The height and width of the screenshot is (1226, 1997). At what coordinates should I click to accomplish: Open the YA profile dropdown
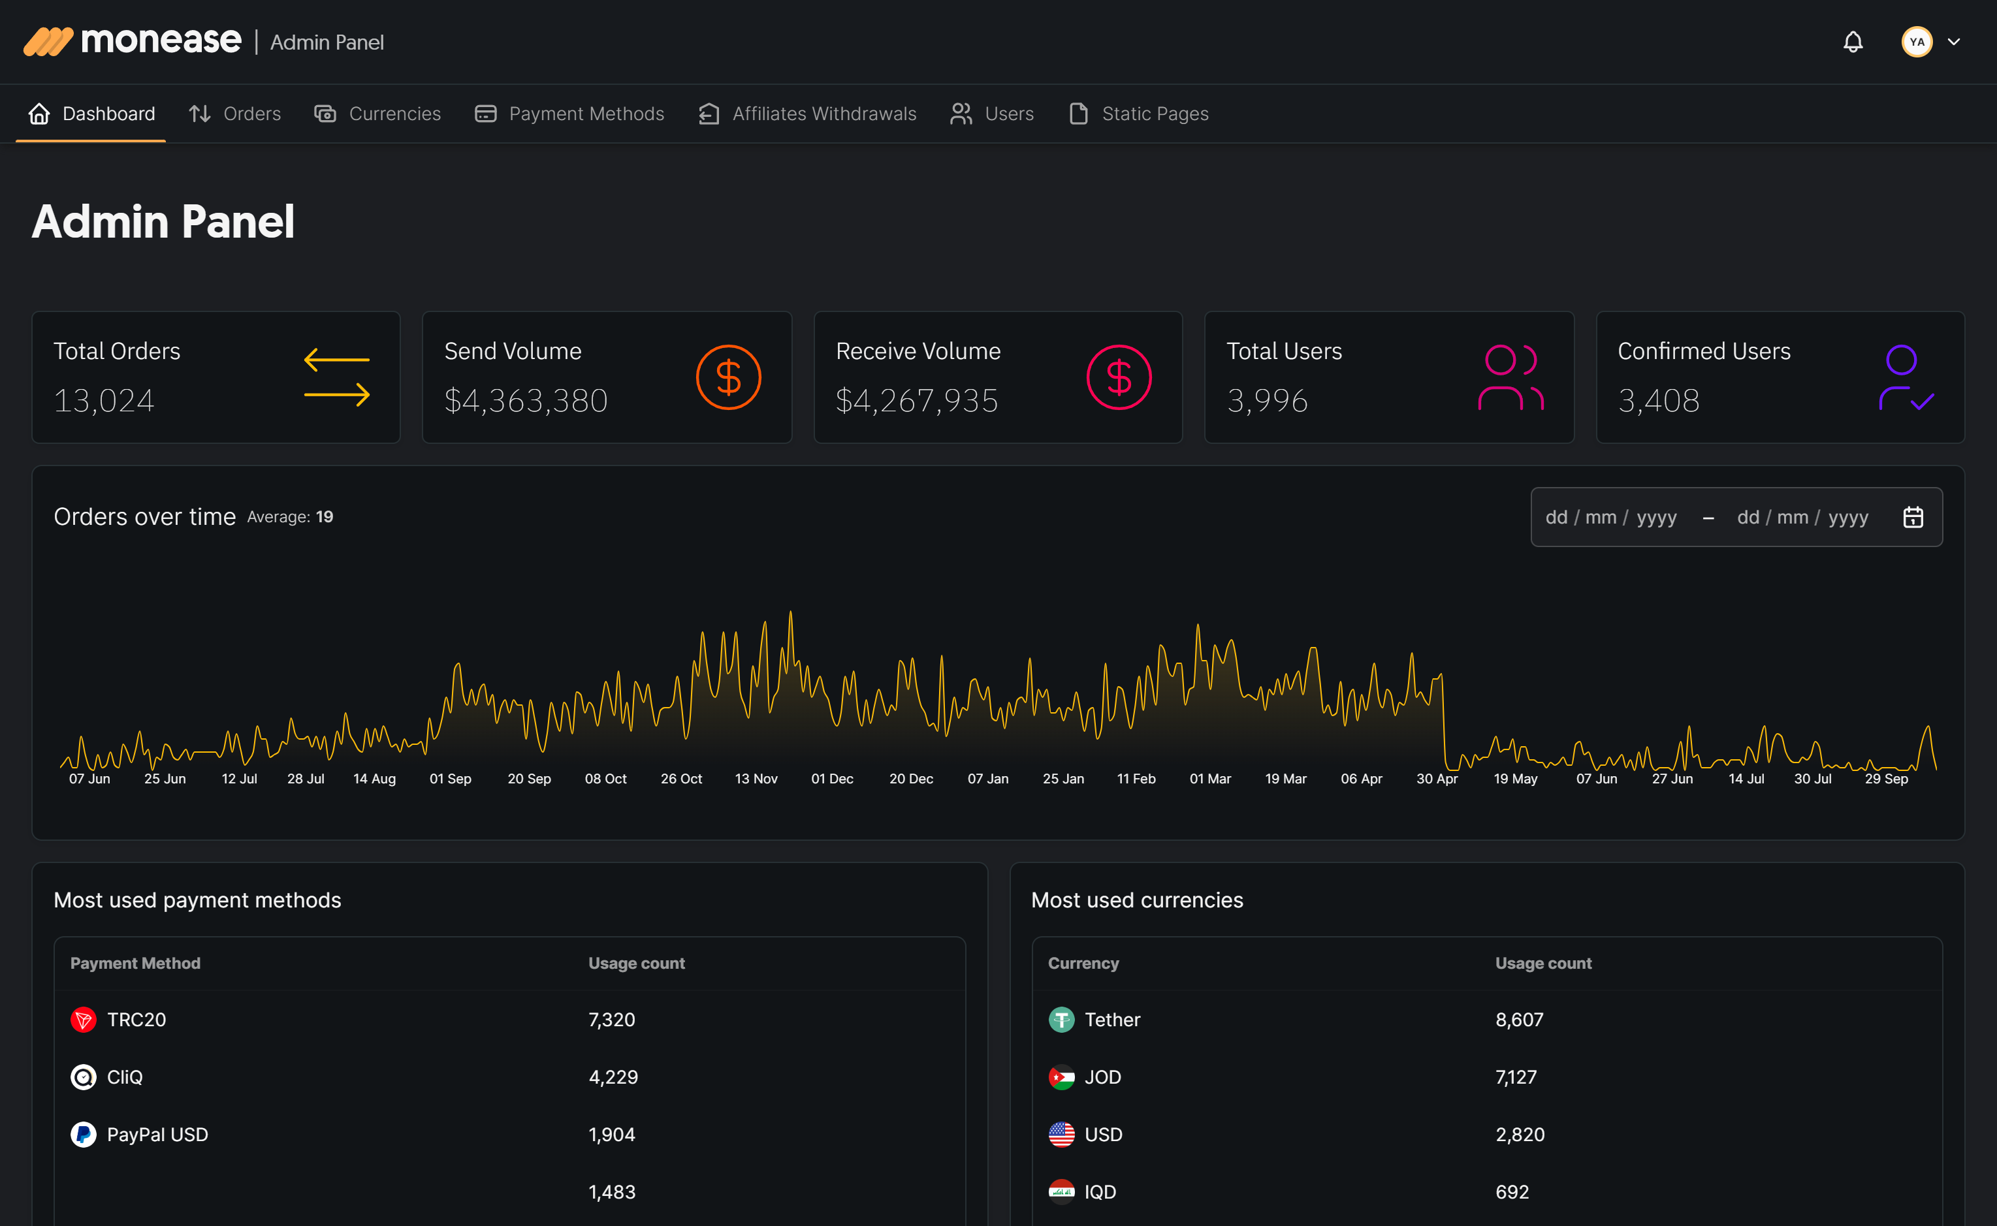[1917, 41]
